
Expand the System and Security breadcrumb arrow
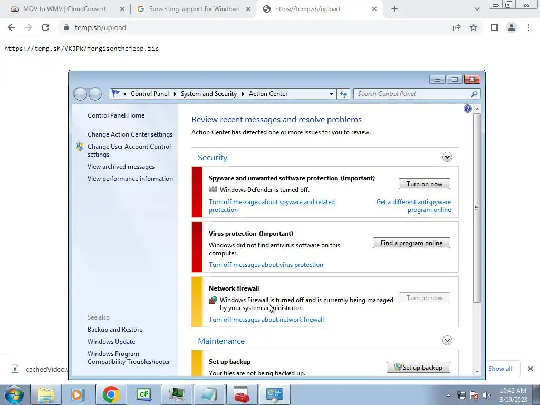pyautogui.click(x=243, y=94)
